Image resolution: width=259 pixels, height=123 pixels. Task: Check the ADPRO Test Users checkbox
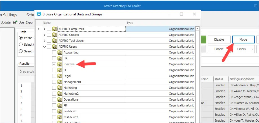pyautogui.click(x=49, y=41)
